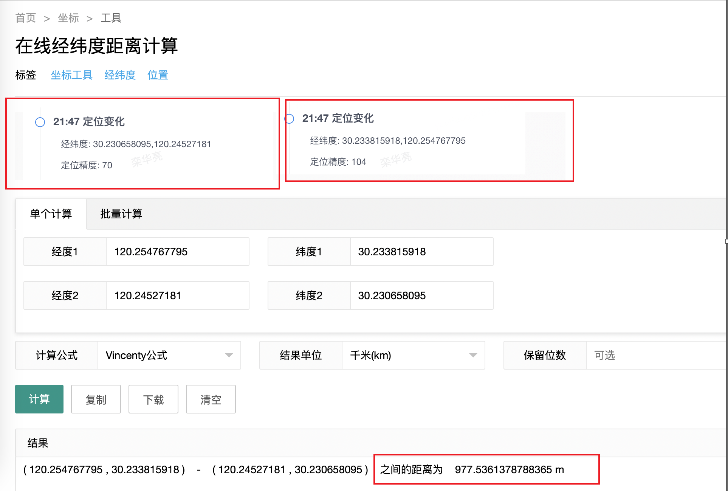
Task: Expand the 千米(km) unit dropdown arrow
Action: point(473,355)
